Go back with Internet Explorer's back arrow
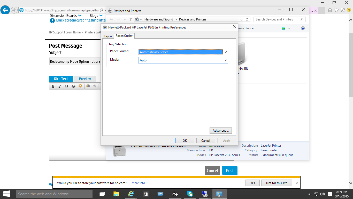The width and height of the screenshot is (353, 199). point(5,10)
